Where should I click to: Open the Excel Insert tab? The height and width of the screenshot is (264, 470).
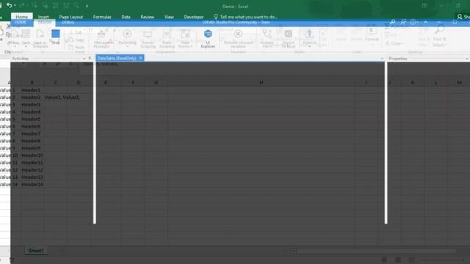(43, 17)
